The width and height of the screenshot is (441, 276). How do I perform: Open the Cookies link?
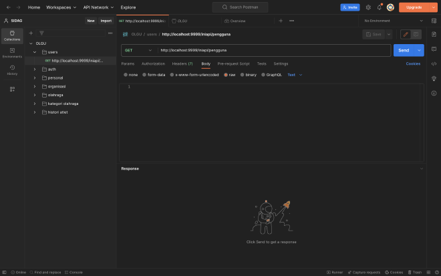413,63
